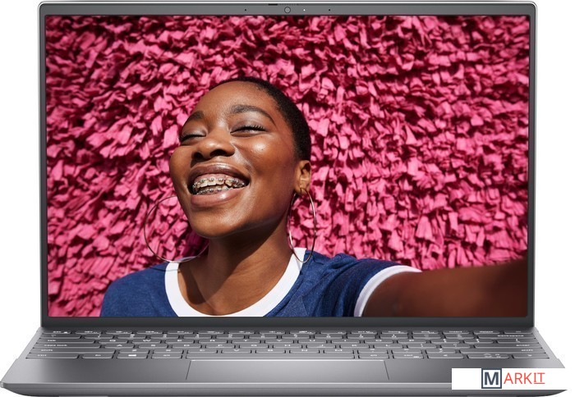
Task: Click the woman's braces smile
Action: click(217, 182)
